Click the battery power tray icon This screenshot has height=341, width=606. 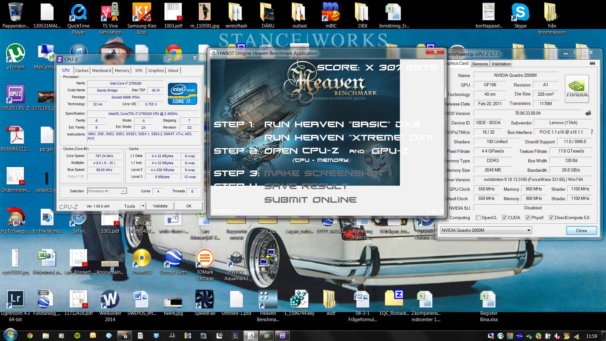pyautogui.click(x=548, y=336)
